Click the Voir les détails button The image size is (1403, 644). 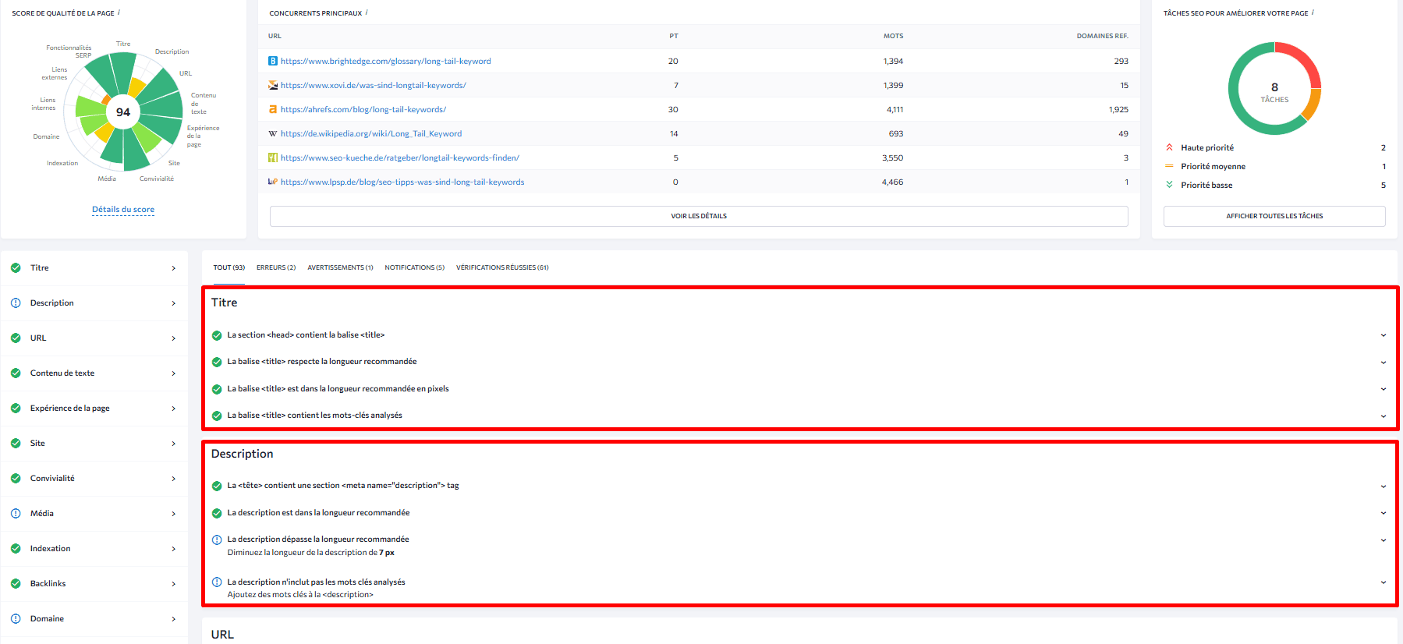[x=699, y=216]
